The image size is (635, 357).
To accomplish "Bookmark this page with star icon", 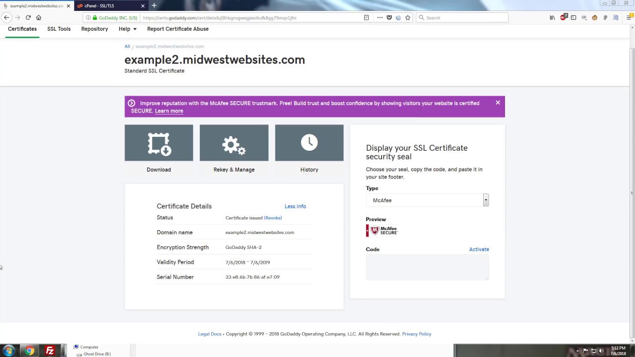I will [408, 17].
